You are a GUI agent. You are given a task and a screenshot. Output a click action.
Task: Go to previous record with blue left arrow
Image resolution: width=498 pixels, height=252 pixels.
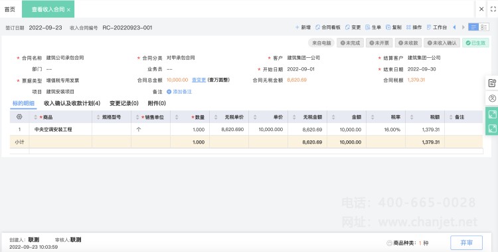454,27
